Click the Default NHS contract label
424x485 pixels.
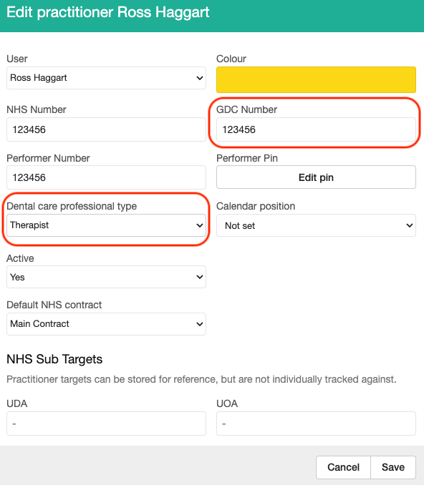(x=54, y=305)
